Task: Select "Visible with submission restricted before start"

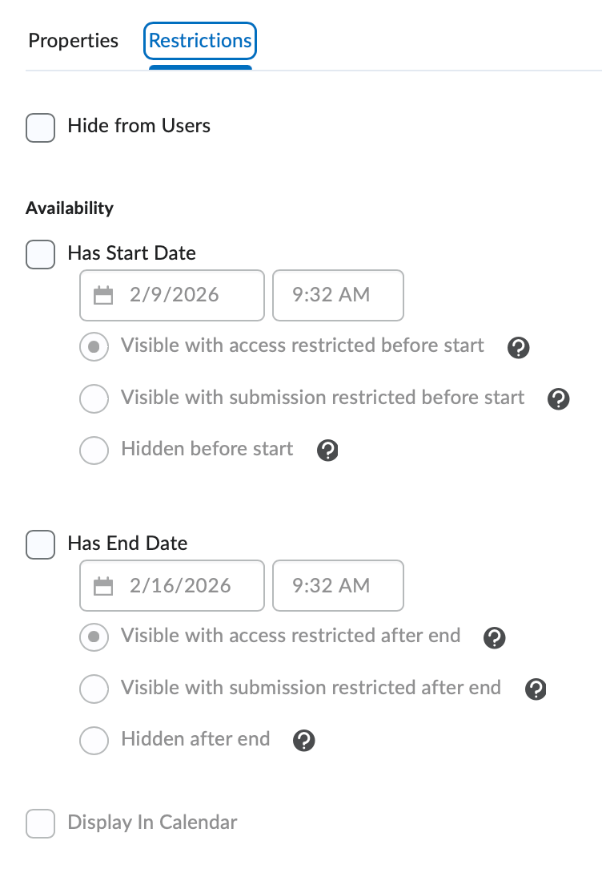Action: (94, 398)
